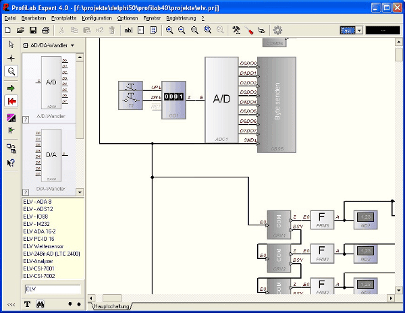Select the A/D ADC1 block on canvas
The width and height of the screenshot is (405, 313).
coord(221,100)
